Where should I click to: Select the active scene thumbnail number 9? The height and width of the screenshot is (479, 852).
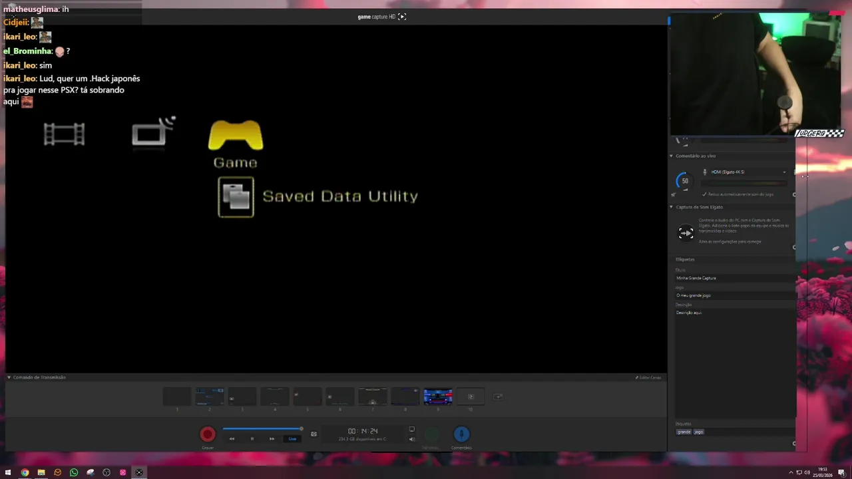[437, 397]
